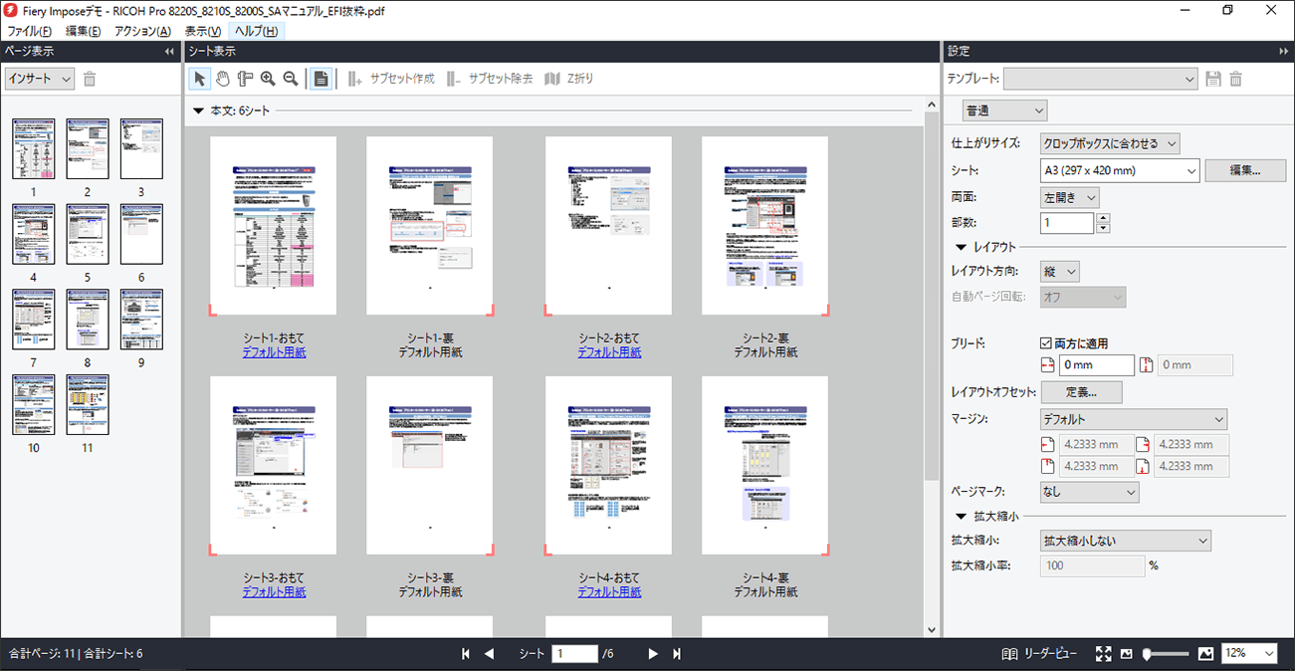Click the 編集... button next to sheet size

[x=1244, y=171]
